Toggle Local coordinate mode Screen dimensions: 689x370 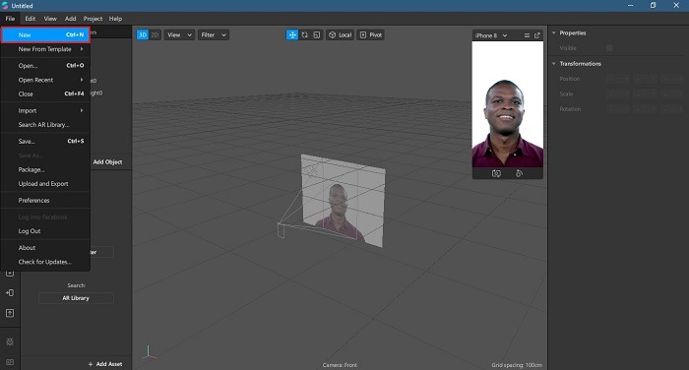pyautogui.click(x=341, y=35)
